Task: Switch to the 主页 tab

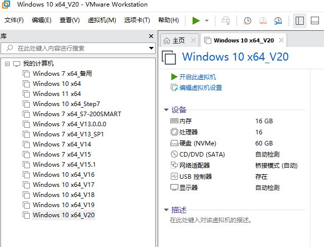Action: point(174,40)
